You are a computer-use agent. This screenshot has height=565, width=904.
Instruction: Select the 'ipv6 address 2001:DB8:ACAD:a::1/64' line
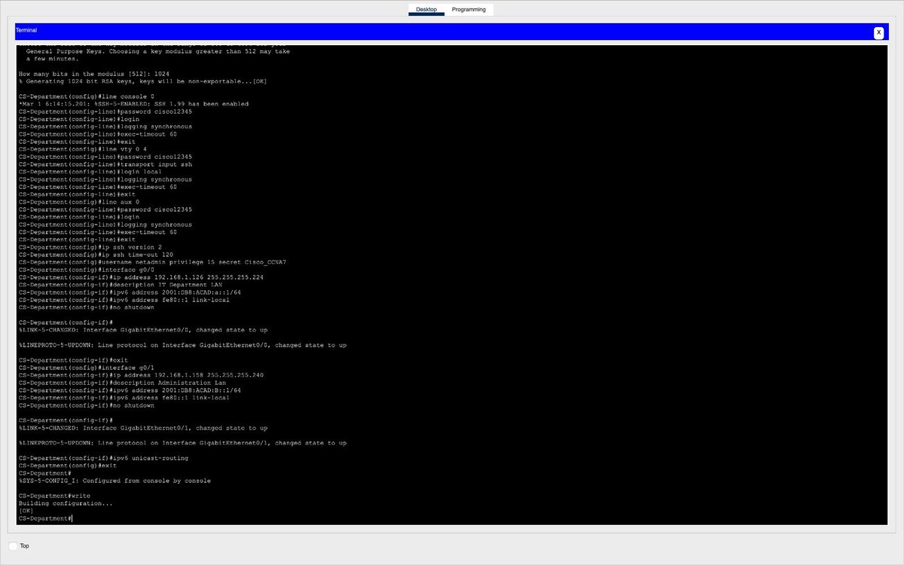[130, 292]
